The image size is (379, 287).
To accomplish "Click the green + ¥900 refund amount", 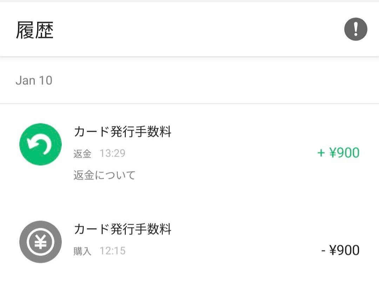I will (x=338, y=153).
